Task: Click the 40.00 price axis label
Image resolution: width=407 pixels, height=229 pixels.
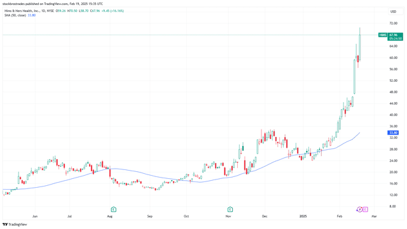Action: [394, 115]
